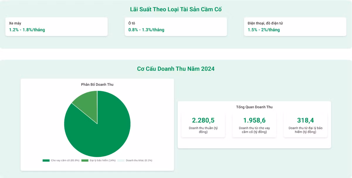The height and width of the screenshot is (178, 352).
Task: Click the 1.2% - 1.8%/tháng rate text
Action: point(27,30)
